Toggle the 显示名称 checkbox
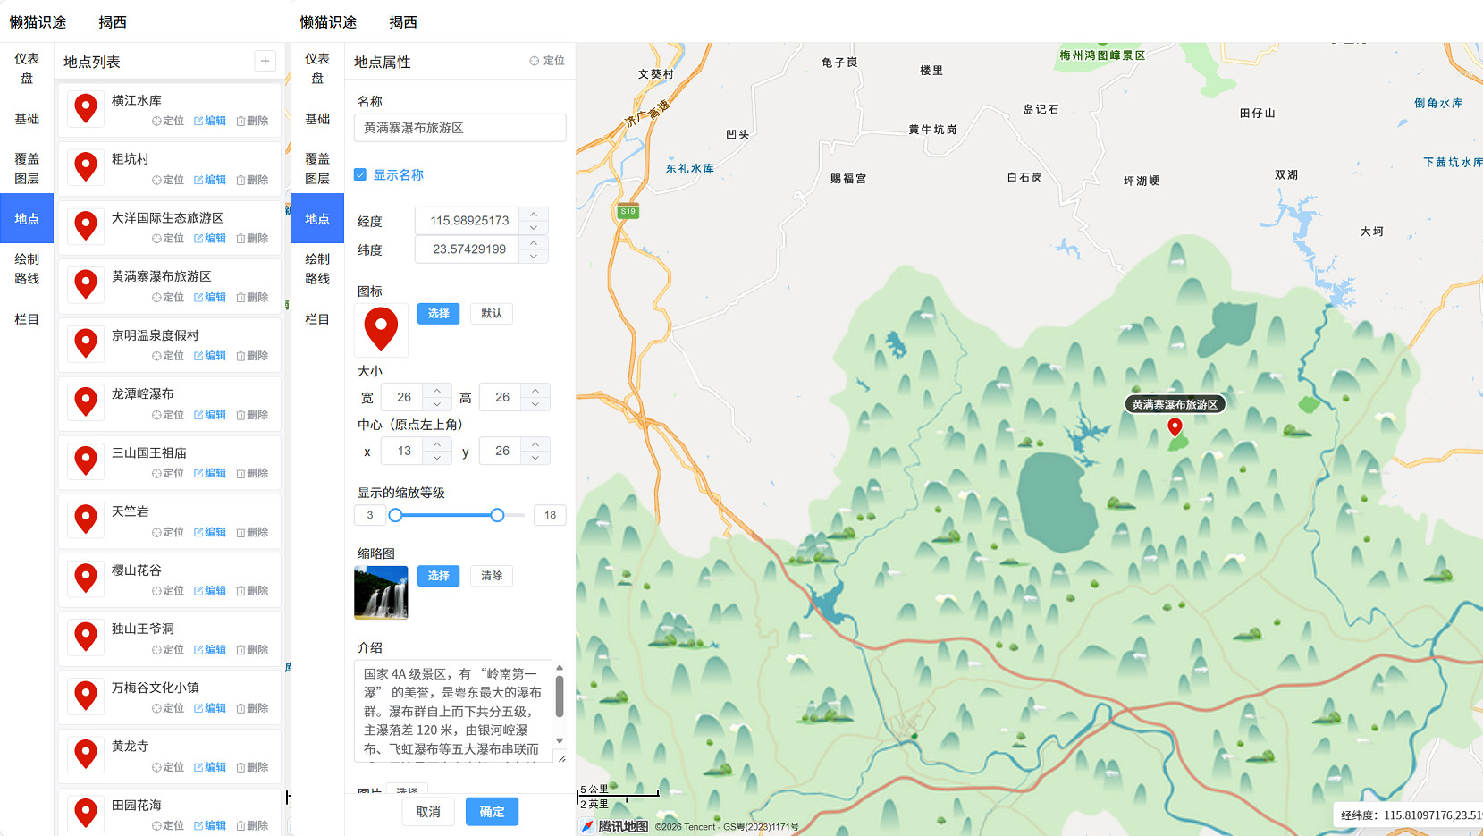This screenshot has height=836, width=1483. click(x=360, y=175)
